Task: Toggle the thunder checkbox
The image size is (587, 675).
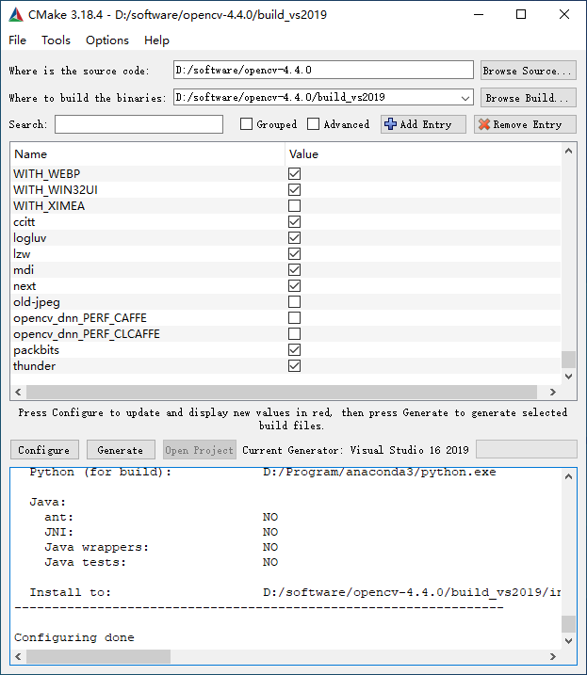Action: 294,366
